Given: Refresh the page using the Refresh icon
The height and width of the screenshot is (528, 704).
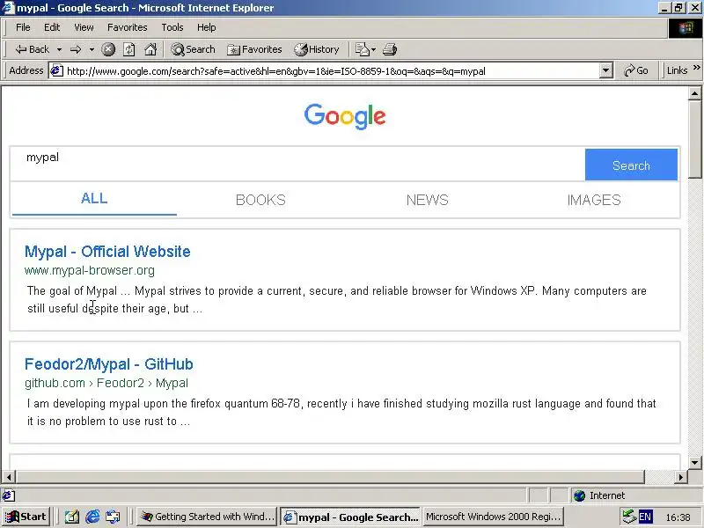Looking at the screenshot, I should pos(129,49).
